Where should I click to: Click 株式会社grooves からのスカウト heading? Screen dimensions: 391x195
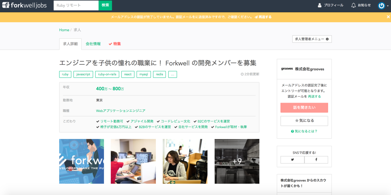[303, 183]
